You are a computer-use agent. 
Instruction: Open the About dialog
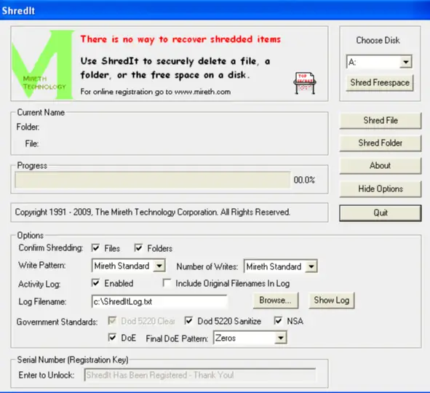381,166
